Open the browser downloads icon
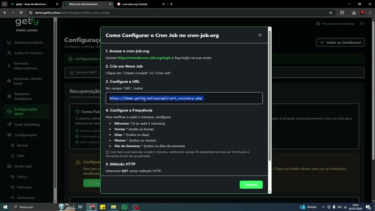The width and height of the screenshot is (375, 211). coord(354,13)
